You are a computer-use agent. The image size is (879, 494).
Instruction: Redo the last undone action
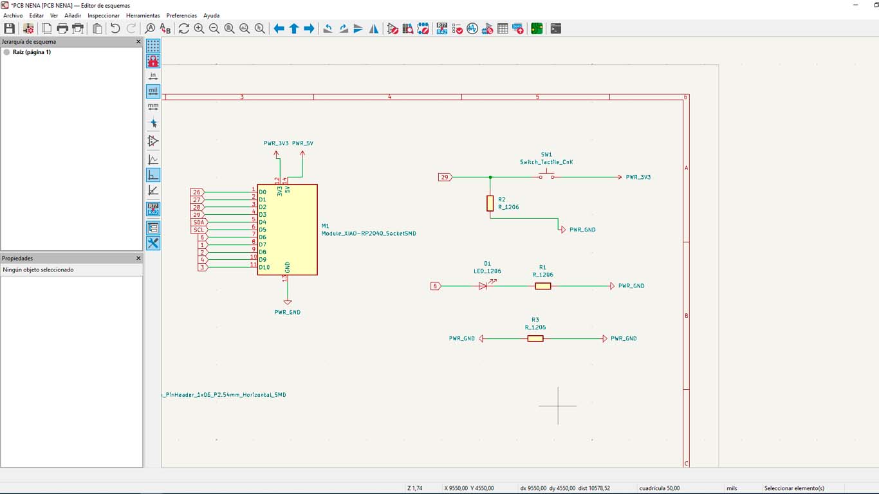131,28
